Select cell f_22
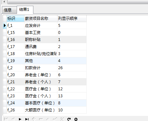The width and height of the screenshot is (148, 121). click(x=15, y=89)
